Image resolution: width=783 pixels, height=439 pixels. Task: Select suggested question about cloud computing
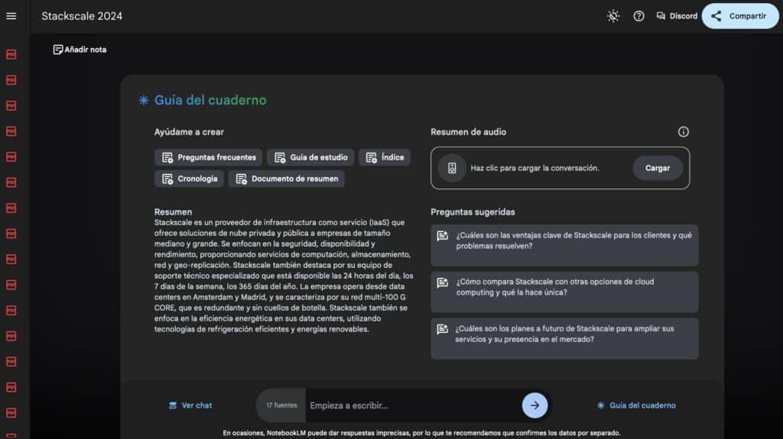coord(564,292)
